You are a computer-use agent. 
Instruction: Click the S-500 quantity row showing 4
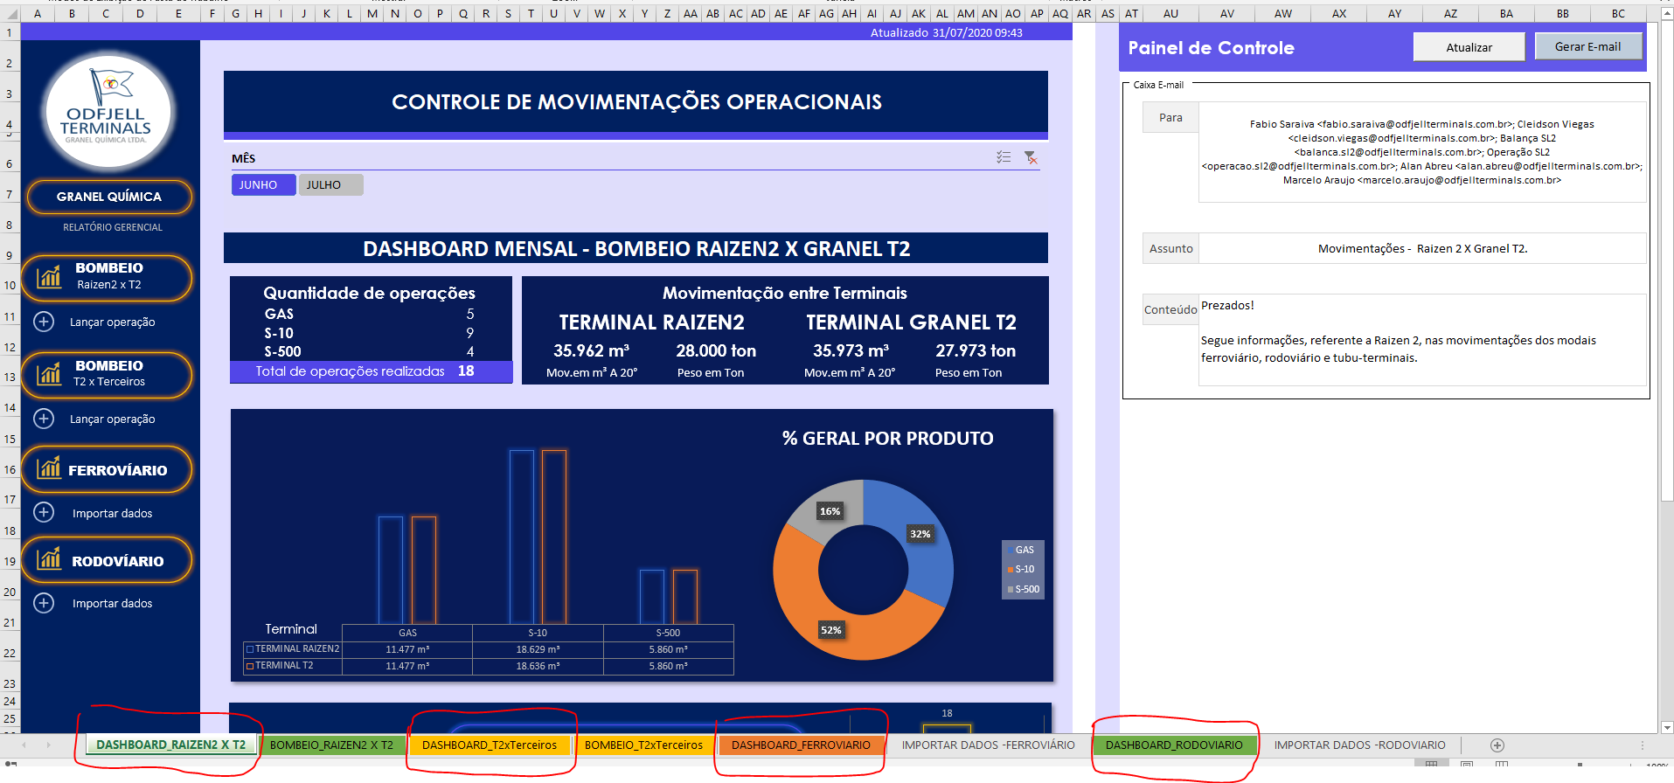370,351
